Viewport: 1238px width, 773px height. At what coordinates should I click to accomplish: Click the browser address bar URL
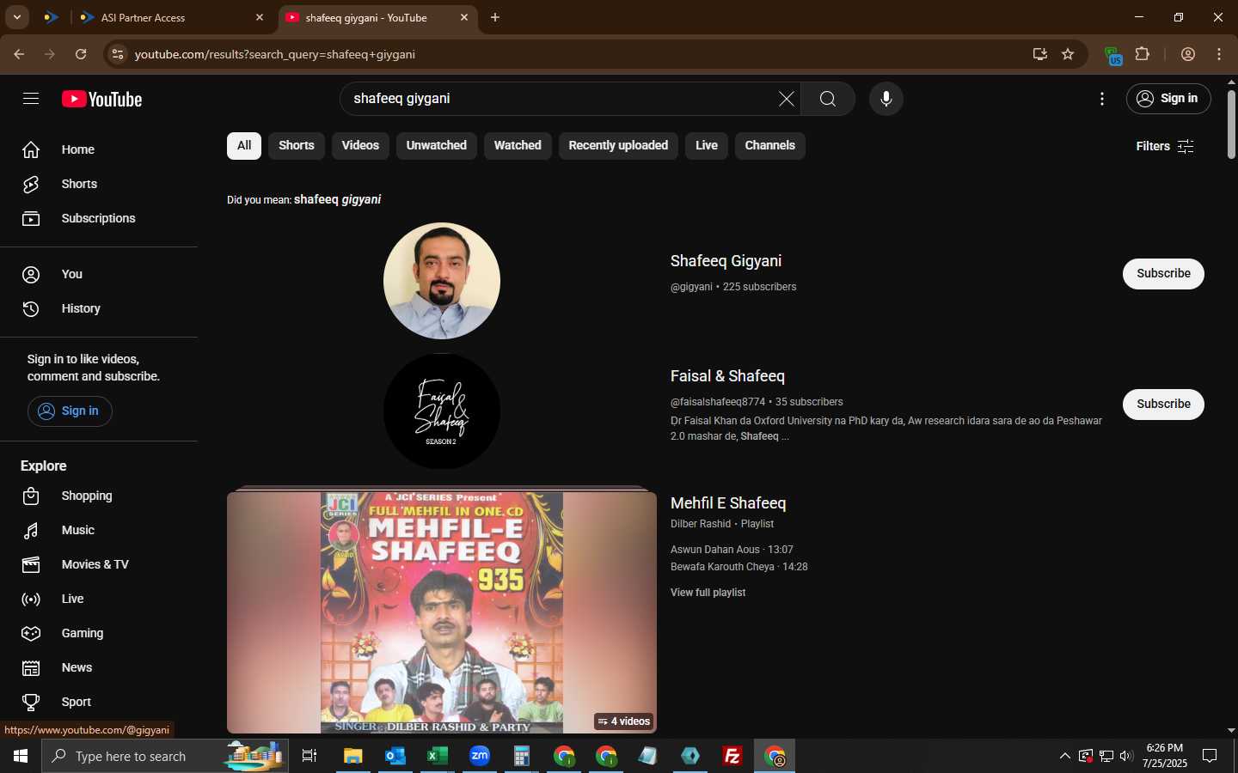pyautogui.click(x=275, y=54)
